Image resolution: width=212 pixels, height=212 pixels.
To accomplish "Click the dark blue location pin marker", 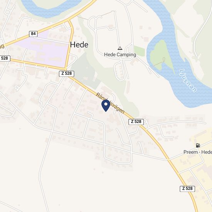I will click(x=106, y=106).
